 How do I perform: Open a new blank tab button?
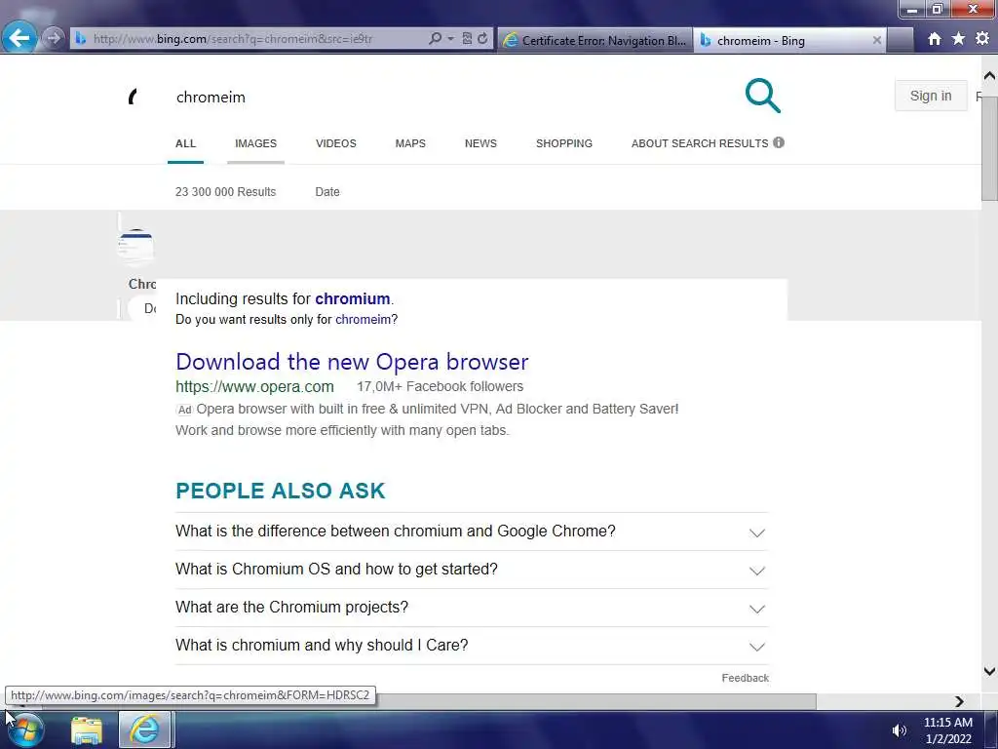tap(900, 40)
